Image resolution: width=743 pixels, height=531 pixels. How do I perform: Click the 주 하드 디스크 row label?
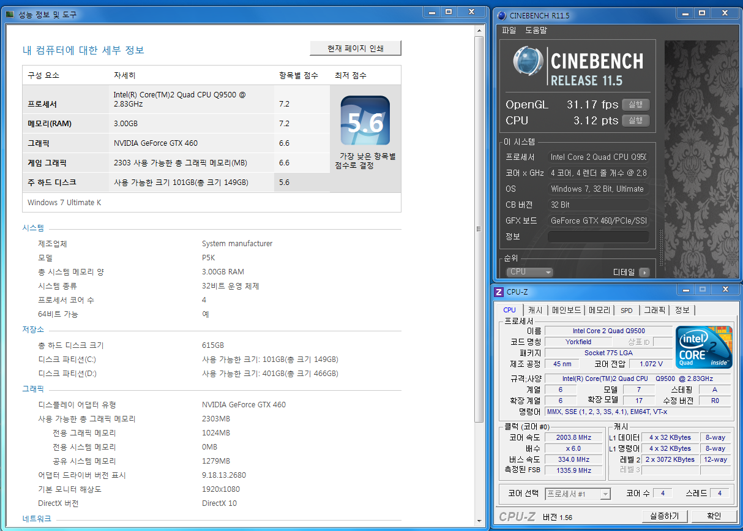(x=52, y=183)
